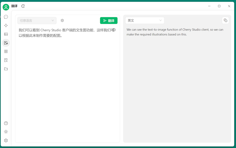Viewport: 236px width, 148px height.
Task: Open the 英文 target language dropdown
Action: 145,21
